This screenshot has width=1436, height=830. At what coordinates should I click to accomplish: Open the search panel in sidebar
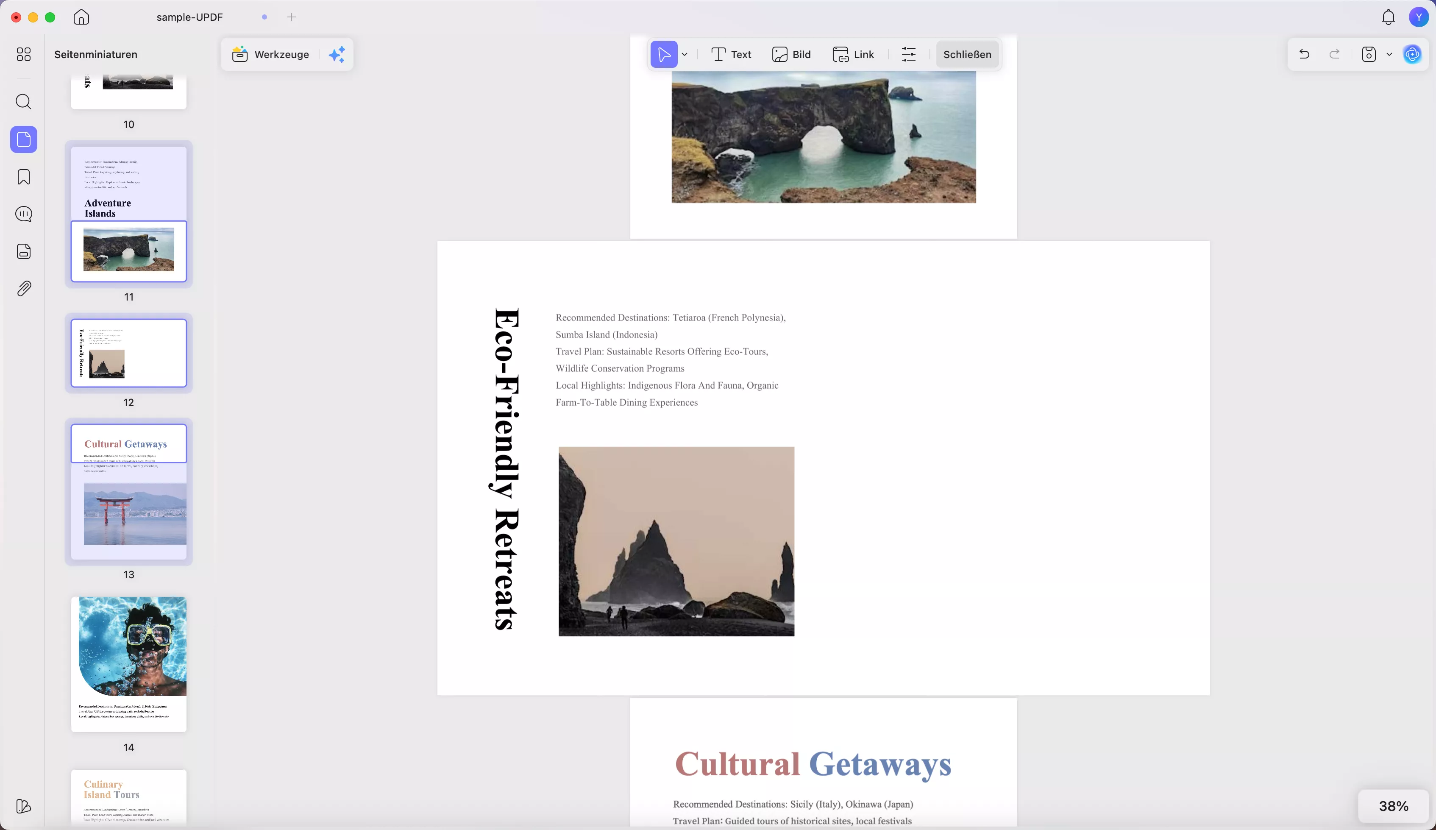[x=23, y=102]
